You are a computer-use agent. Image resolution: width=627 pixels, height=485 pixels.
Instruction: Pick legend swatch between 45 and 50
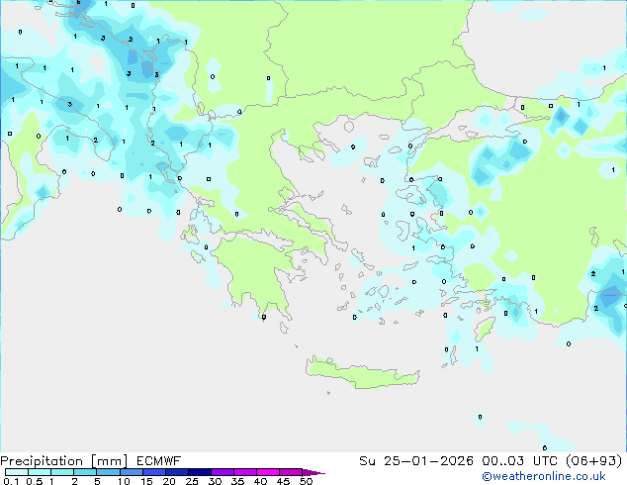click(291, 472)
